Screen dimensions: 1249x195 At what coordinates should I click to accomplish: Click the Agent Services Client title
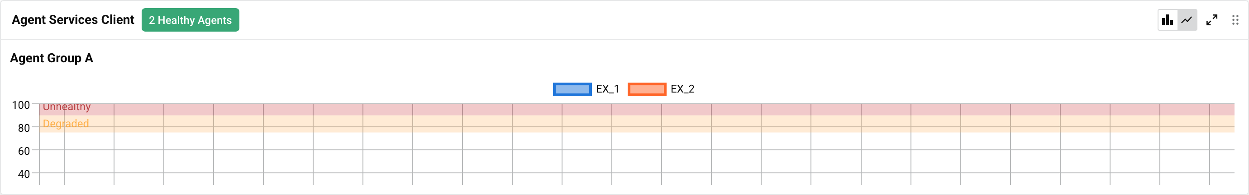pos(73,20)
